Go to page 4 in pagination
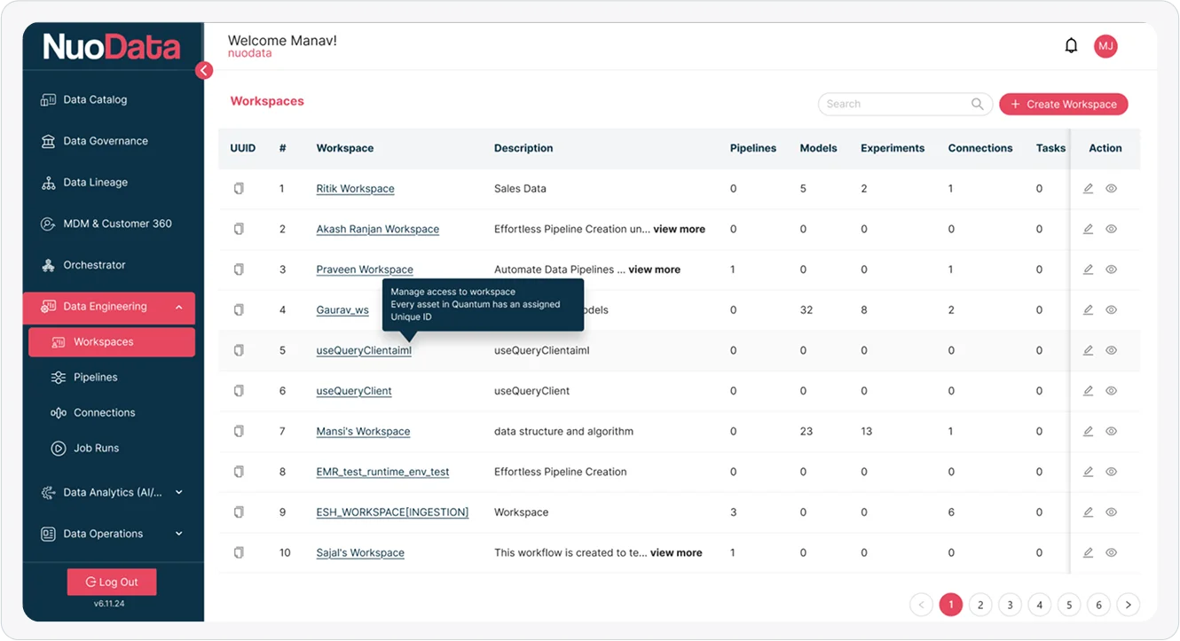Image resolution: width=1180 pixels, height=641 pixels. coord(1040,606)
